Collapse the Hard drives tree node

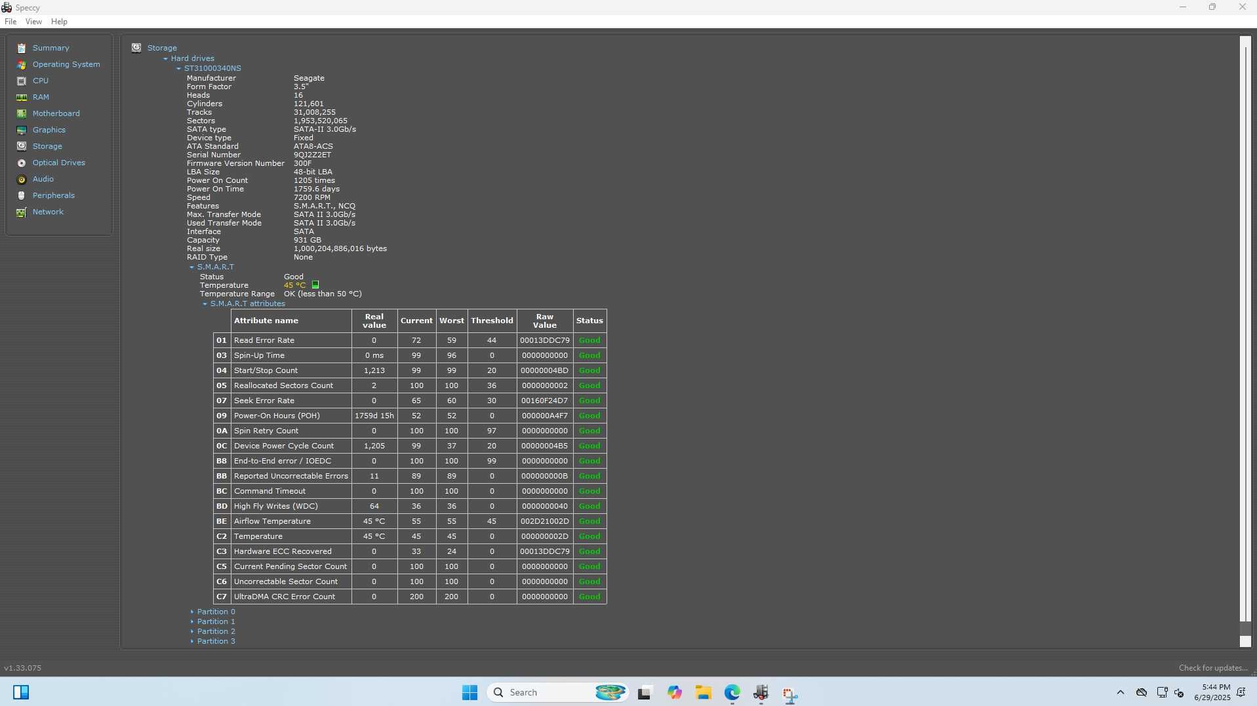pyautogui.click(x=166, y=58)
